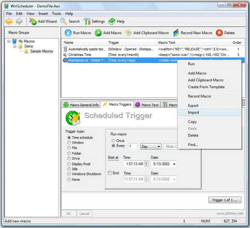Open the Edit menu
The width and height of the screenshot is (250, 228).
tap(19, 14)
